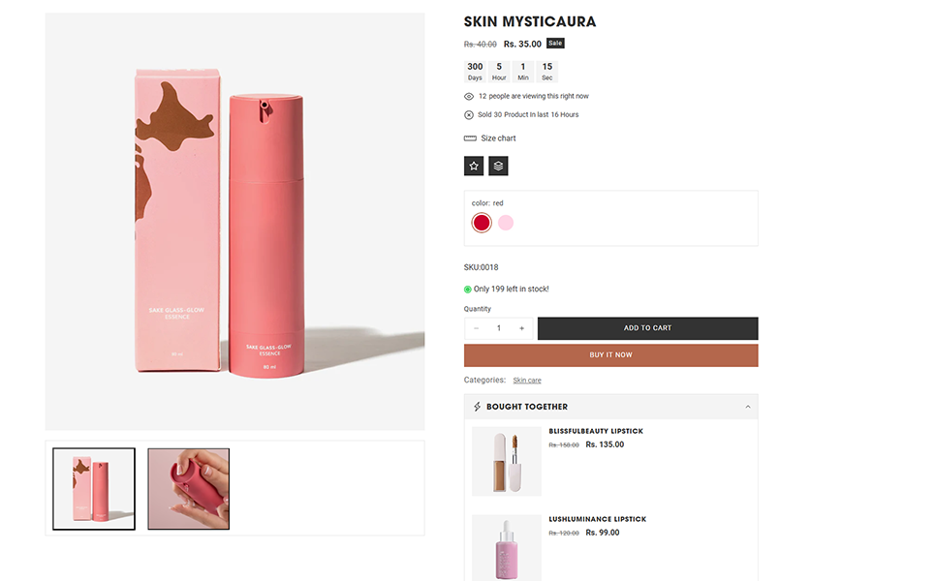The height and width of the screenshot is (581, 935).
Task: Select the hand holding bottle thumbnail
Action: (188, 489)
